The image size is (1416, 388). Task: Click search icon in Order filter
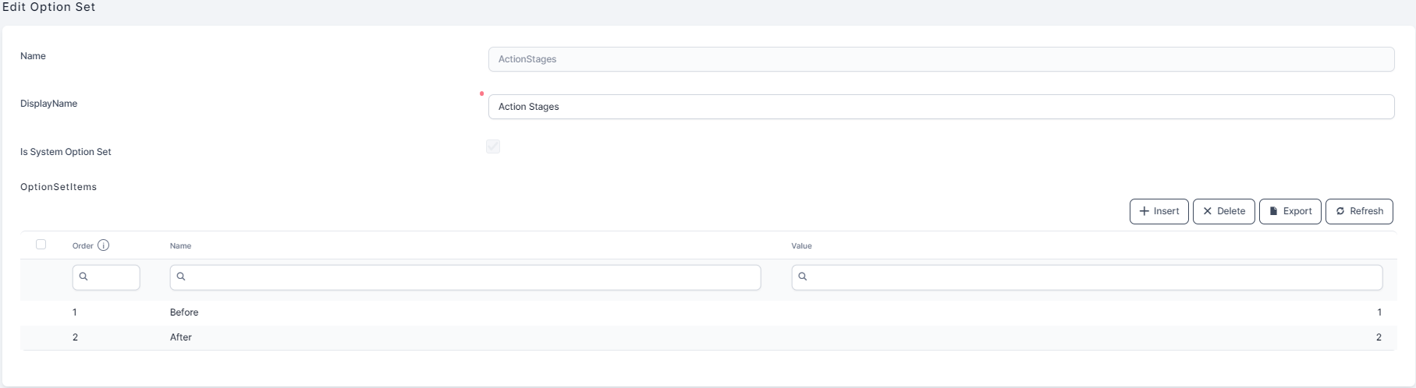(83, 277)
